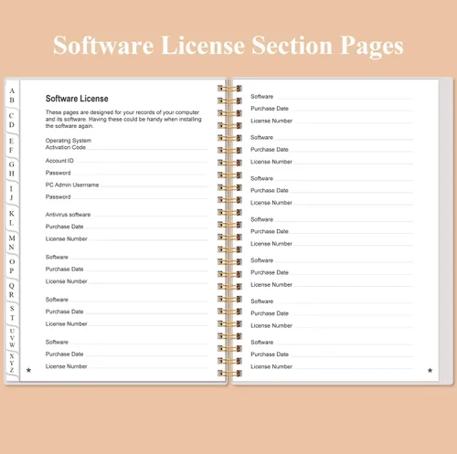Open the X Y Z index tab

[12, 363]
